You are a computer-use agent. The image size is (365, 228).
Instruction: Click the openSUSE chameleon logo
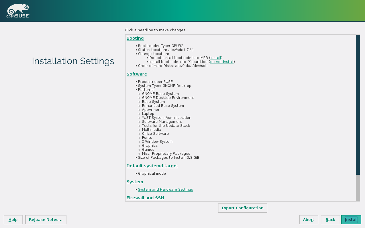pos(18,11)
